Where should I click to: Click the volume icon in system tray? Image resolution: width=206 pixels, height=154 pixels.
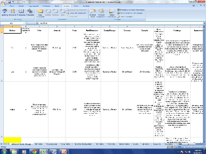189,152
